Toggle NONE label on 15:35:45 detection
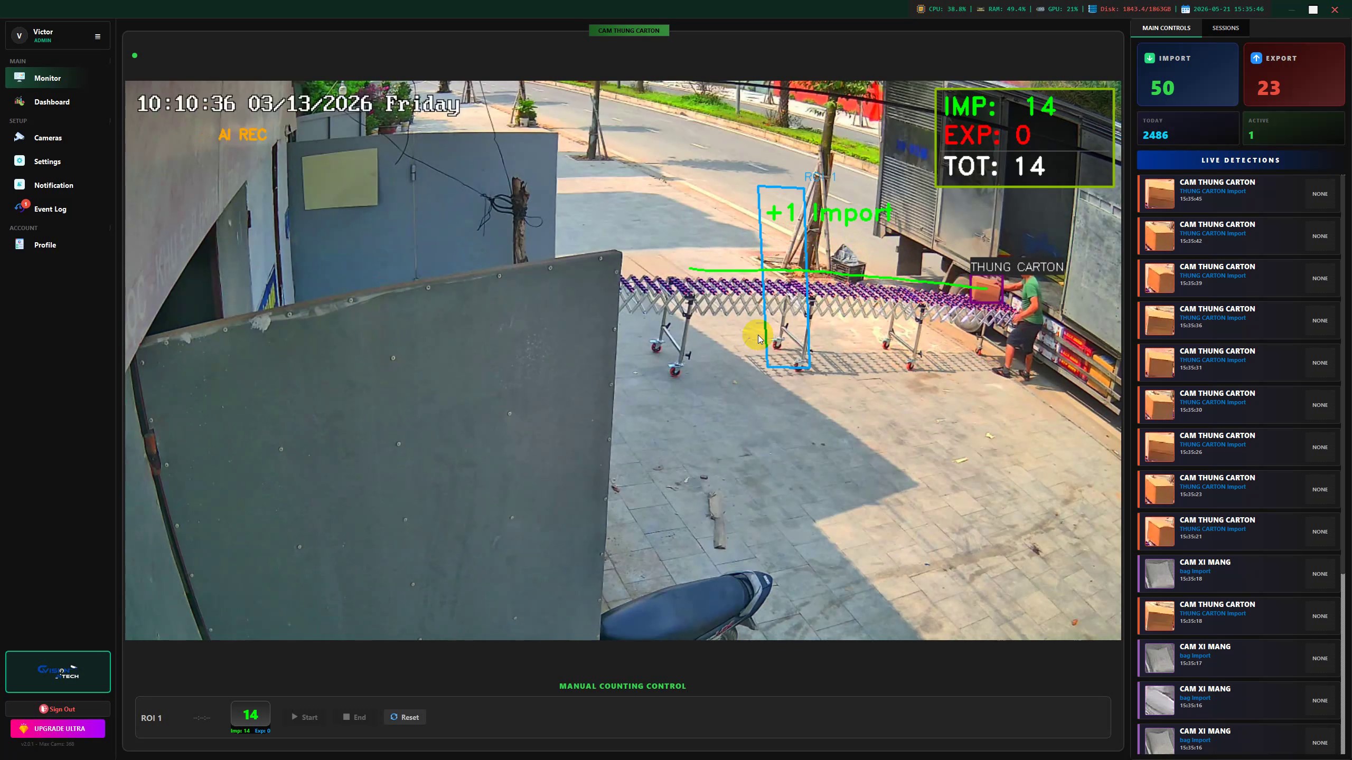 1320,194
